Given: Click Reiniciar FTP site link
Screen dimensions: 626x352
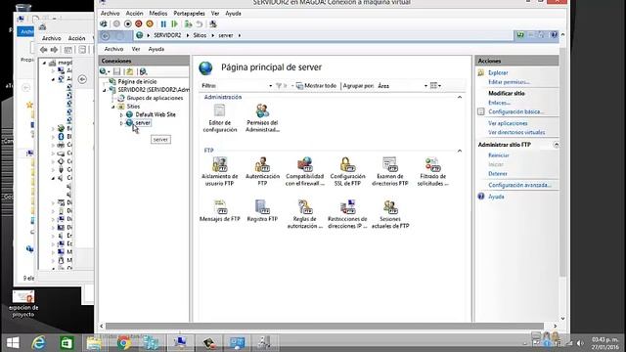Looking at the screenshot, I should coord(498,155).
